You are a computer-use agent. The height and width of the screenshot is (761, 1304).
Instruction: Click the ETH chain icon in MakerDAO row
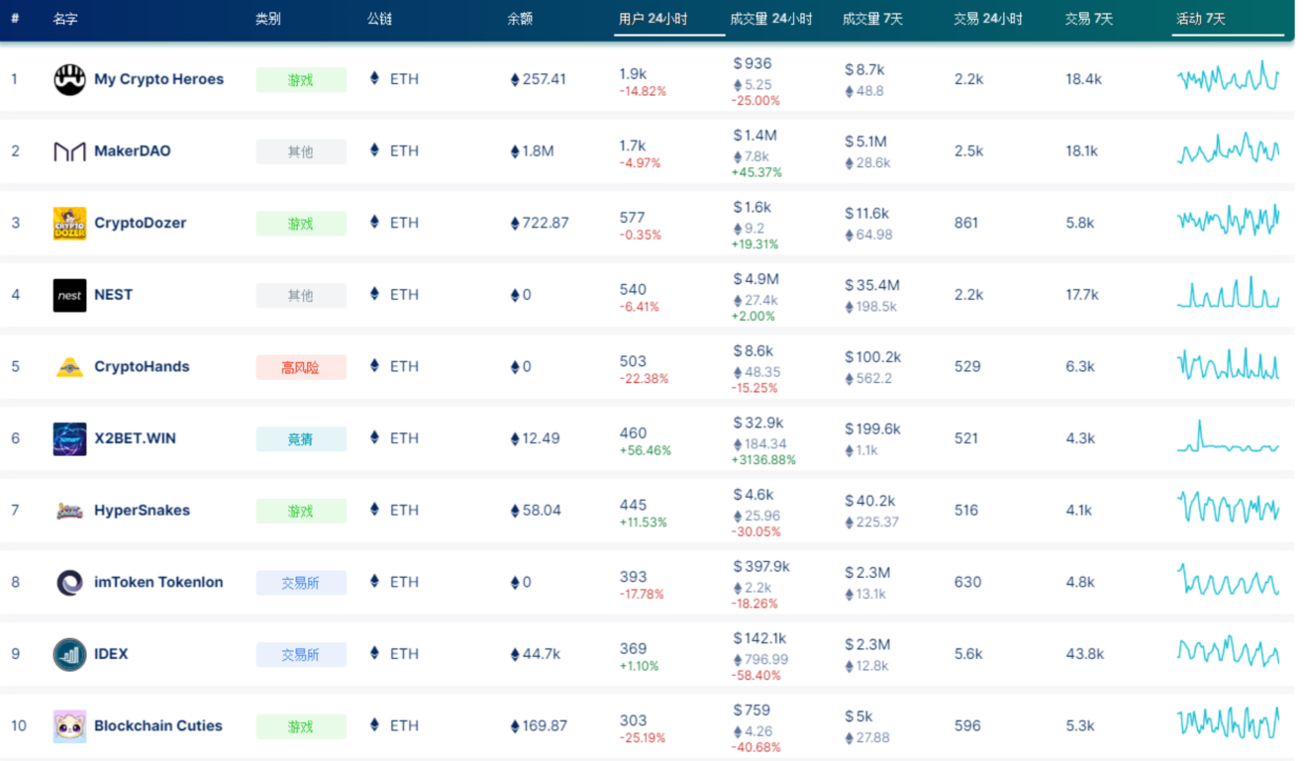(374, 150)
